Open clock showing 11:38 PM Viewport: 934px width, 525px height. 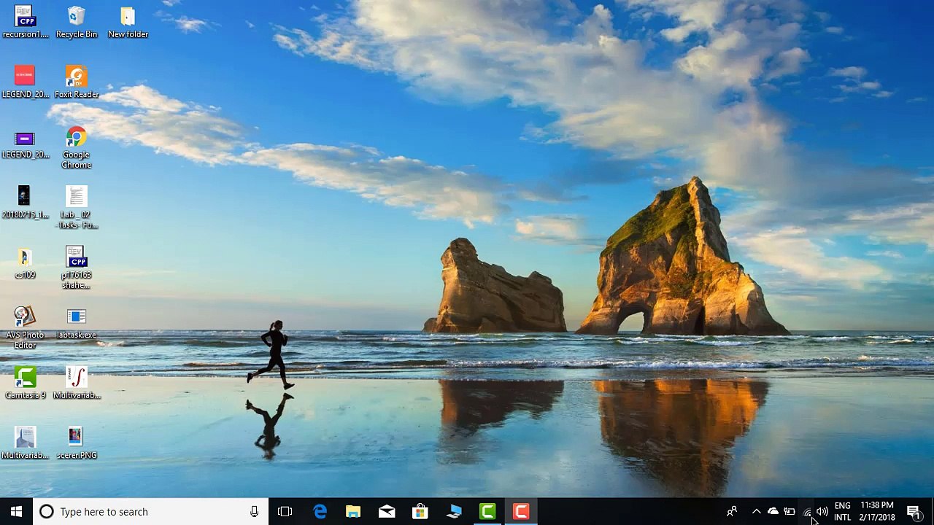point(877,512)
